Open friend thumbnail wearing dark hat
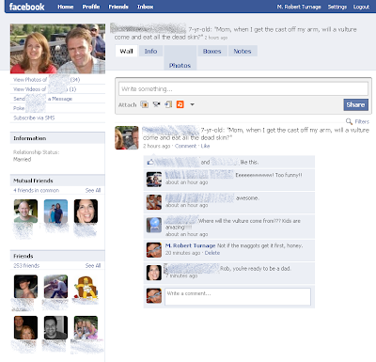 [25, 287]
